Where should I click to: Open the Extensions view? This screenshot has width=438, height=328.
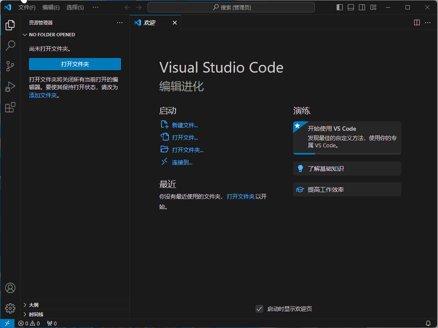point(10,108)
